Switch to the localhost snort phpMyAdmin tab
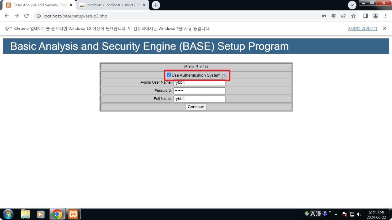This screenshot has width=392, height=220. [113, 5]
